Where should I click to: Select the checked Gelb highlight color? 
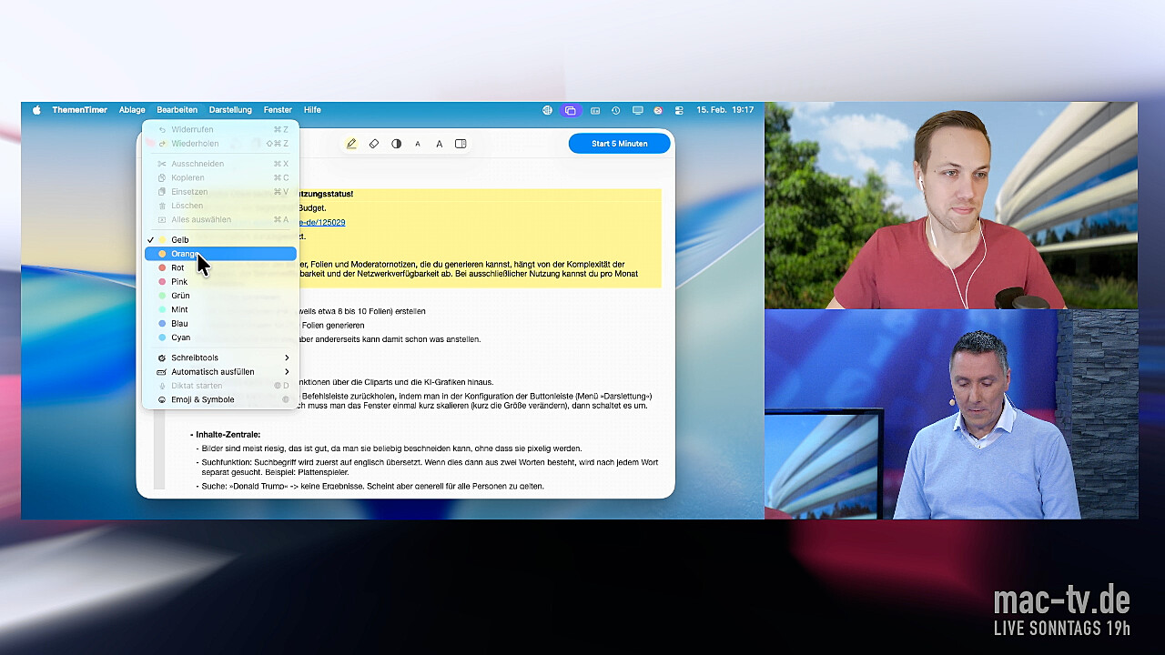pyautogui.click(x=180, y=240)
